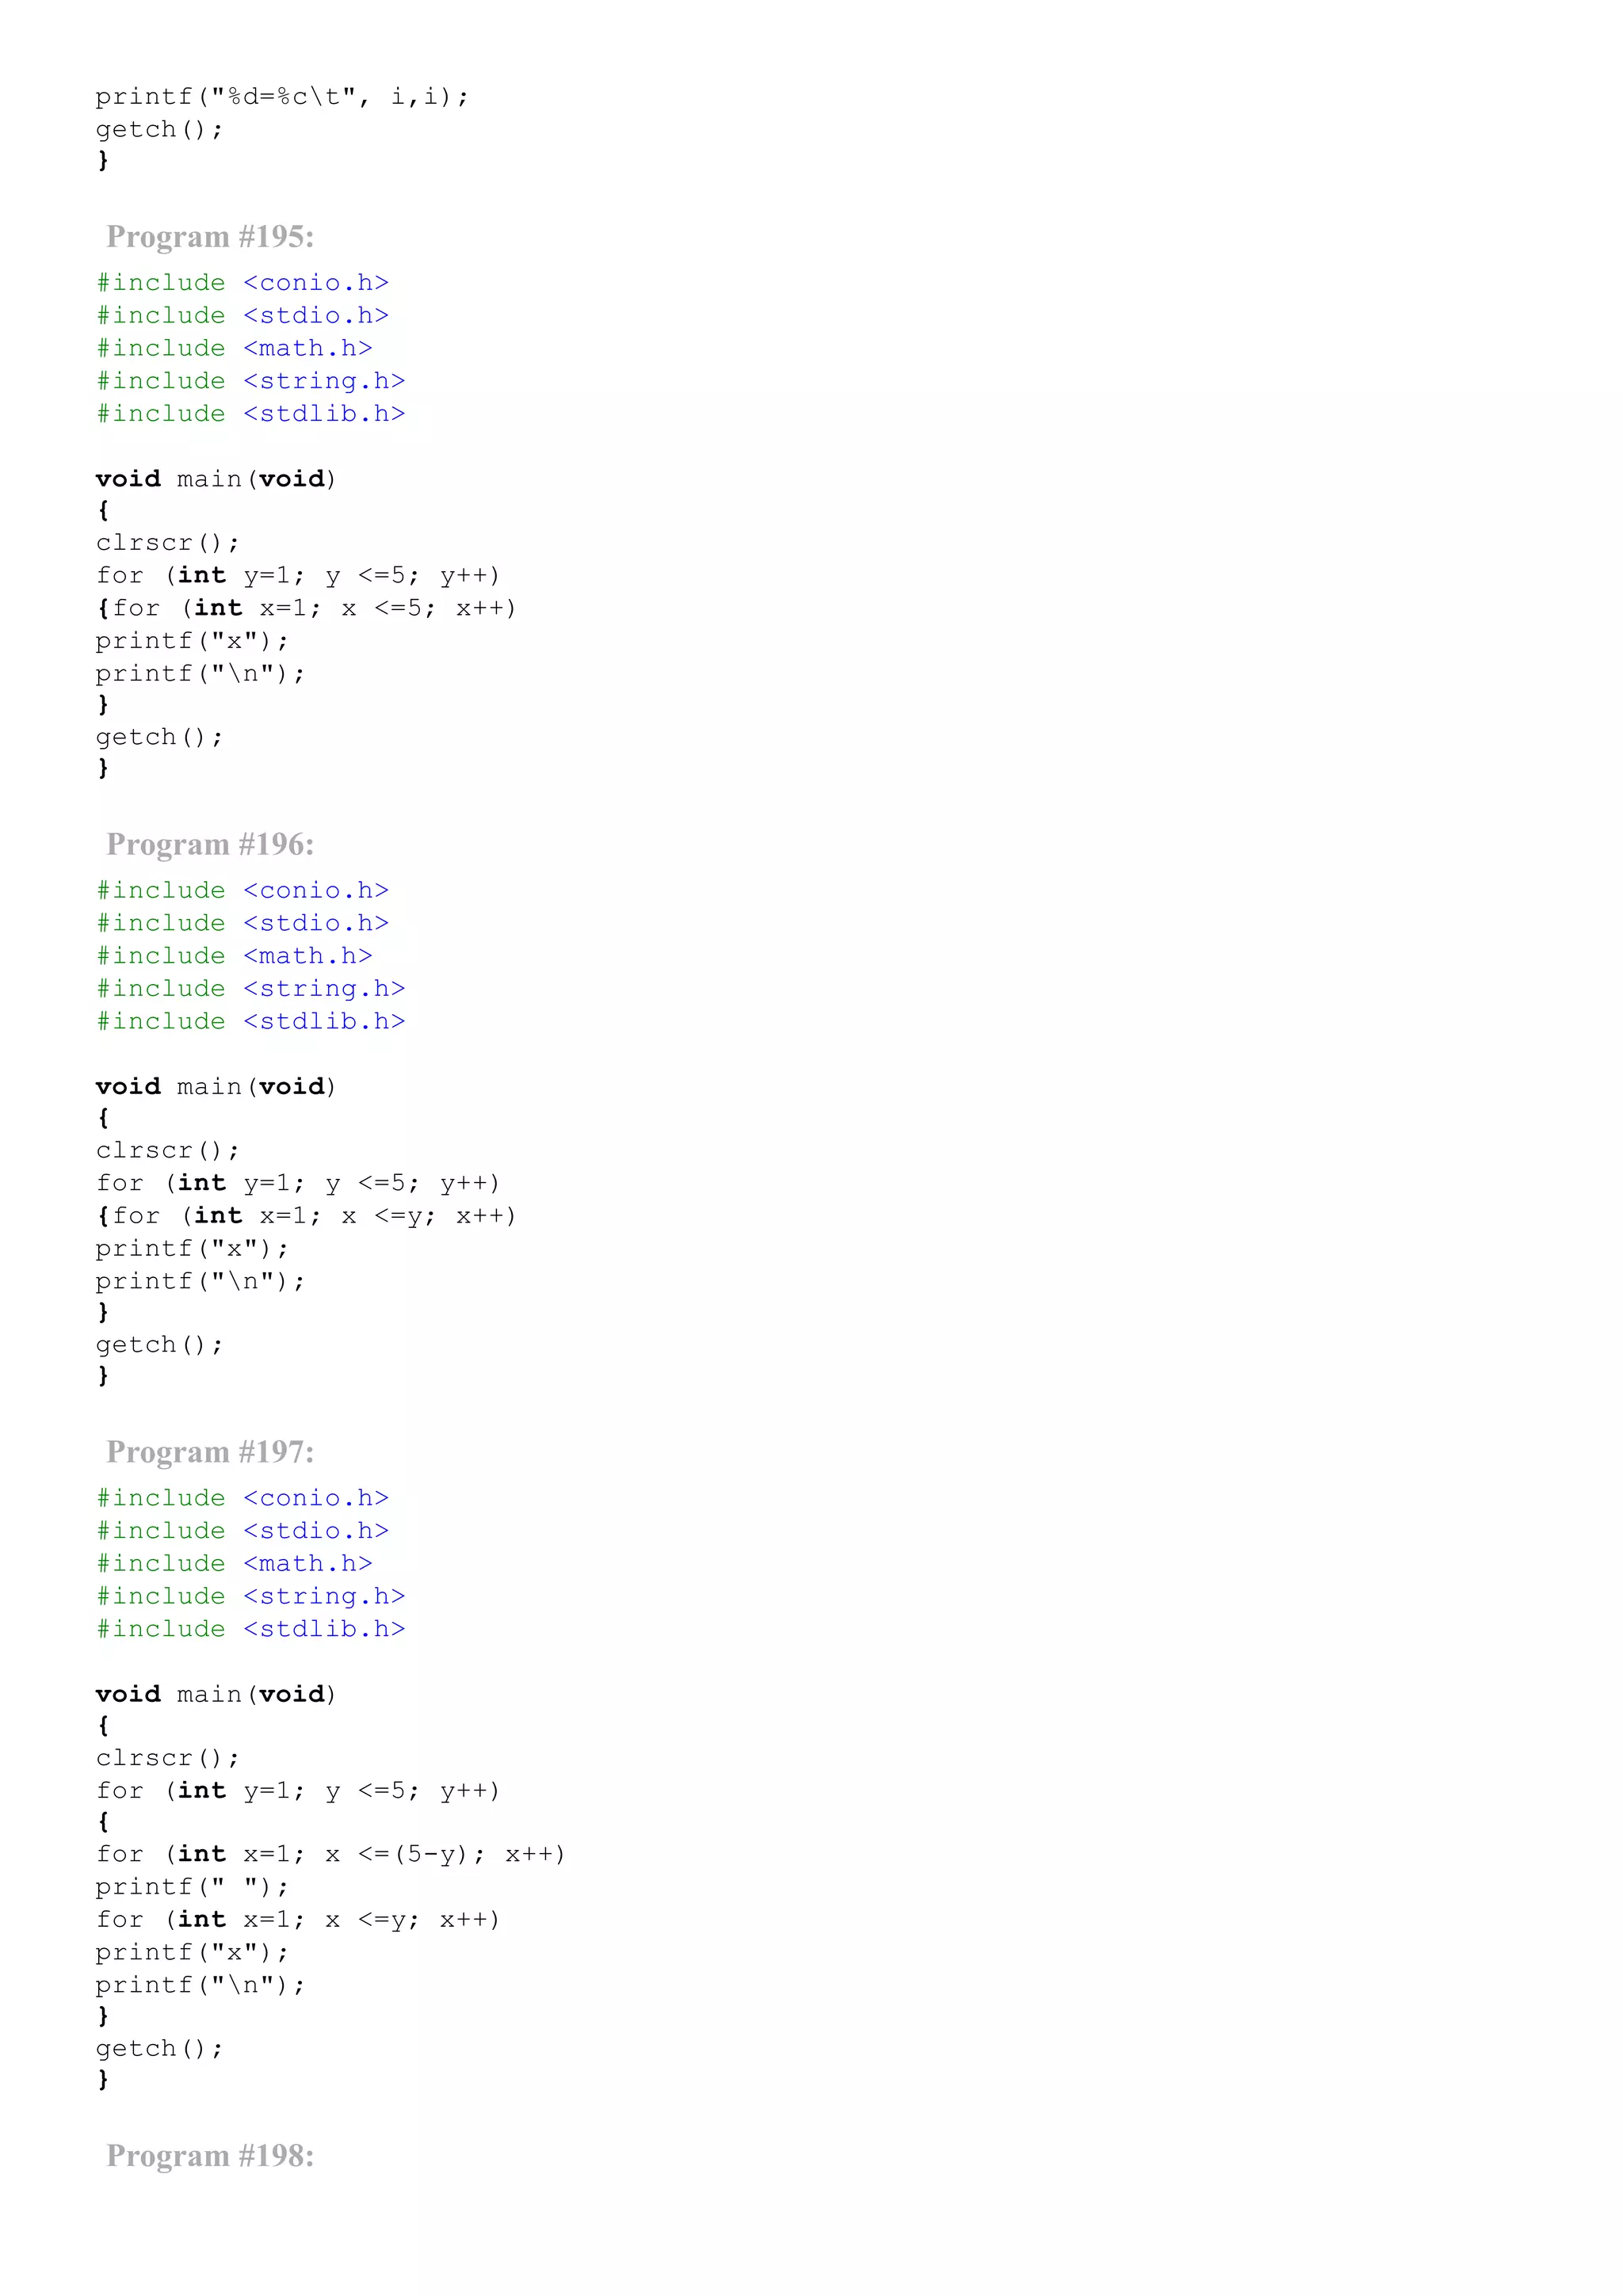Click the for loop with x <=(5-y)
Viewport: 1623px width, 2296px height.
click(331, 1855)
